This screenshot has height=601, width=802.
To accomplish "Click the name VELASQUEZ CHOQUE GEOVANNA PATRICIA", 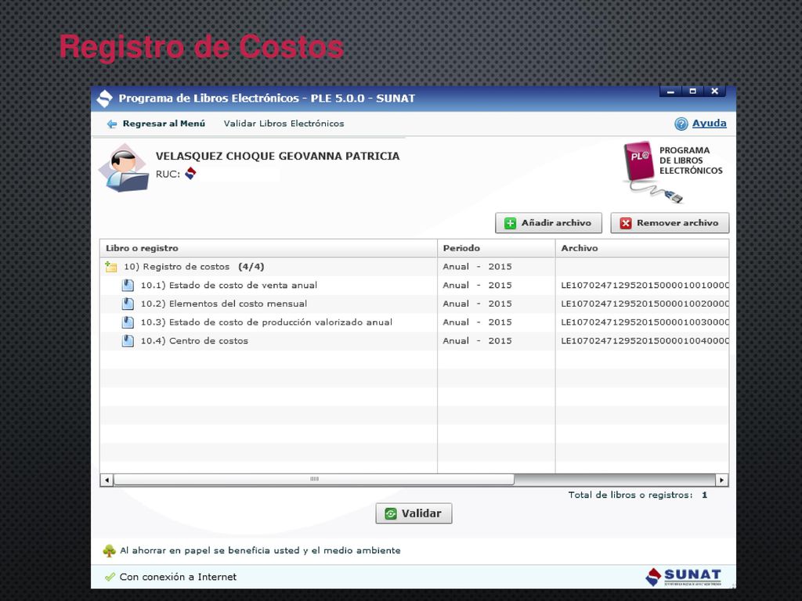I will [x=278, y=157].
